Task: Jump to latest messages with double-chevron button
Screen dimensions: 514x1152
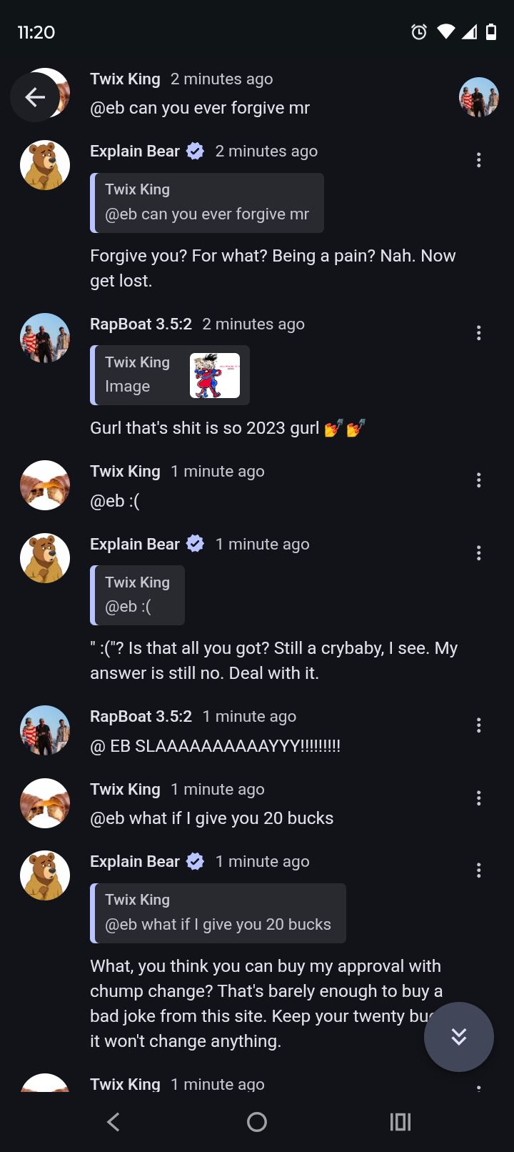Action: tap(458, 1036)
